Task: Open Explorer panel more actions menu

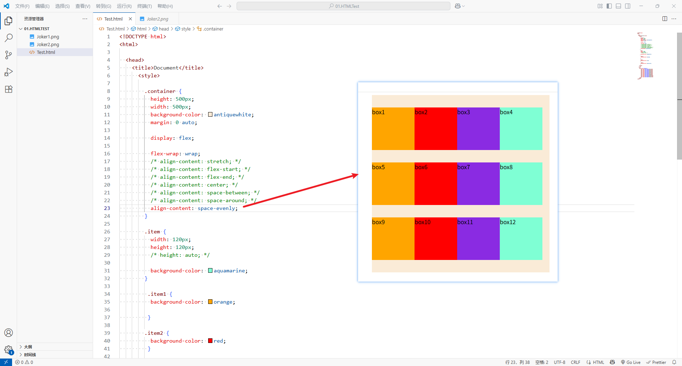Action: point(85,19)
